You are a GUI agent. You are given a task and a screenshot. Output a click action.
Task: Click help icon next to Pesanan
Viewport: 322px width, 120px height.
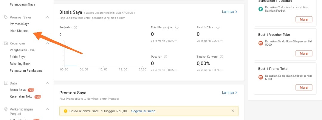[x=165, y=57]
